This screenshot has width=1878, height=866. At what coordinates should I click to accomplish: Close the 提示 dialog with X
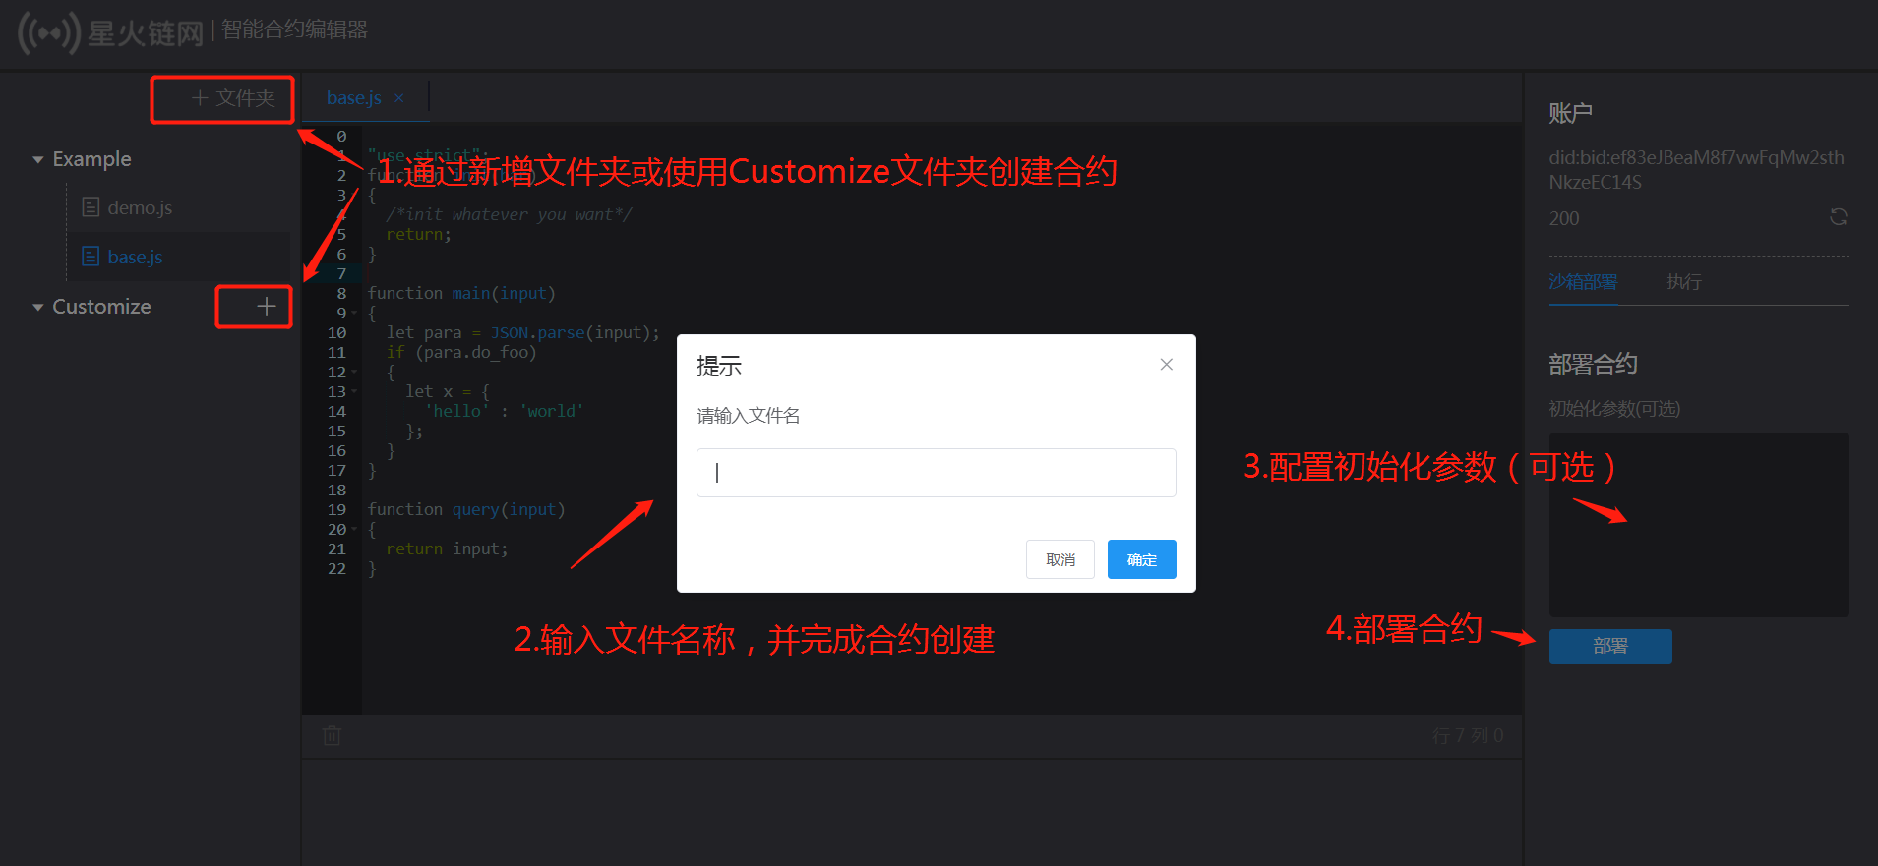[x=1166, y=365]
